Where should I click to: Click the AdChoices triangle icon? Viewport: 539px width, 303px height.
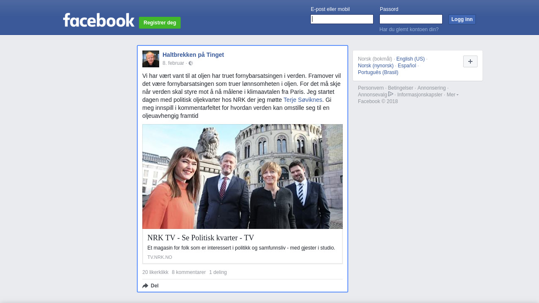[x=391, y=94]
